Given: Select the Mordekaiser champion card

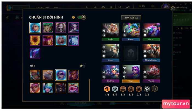Looking at the screenshot, I should coord(151,53).
